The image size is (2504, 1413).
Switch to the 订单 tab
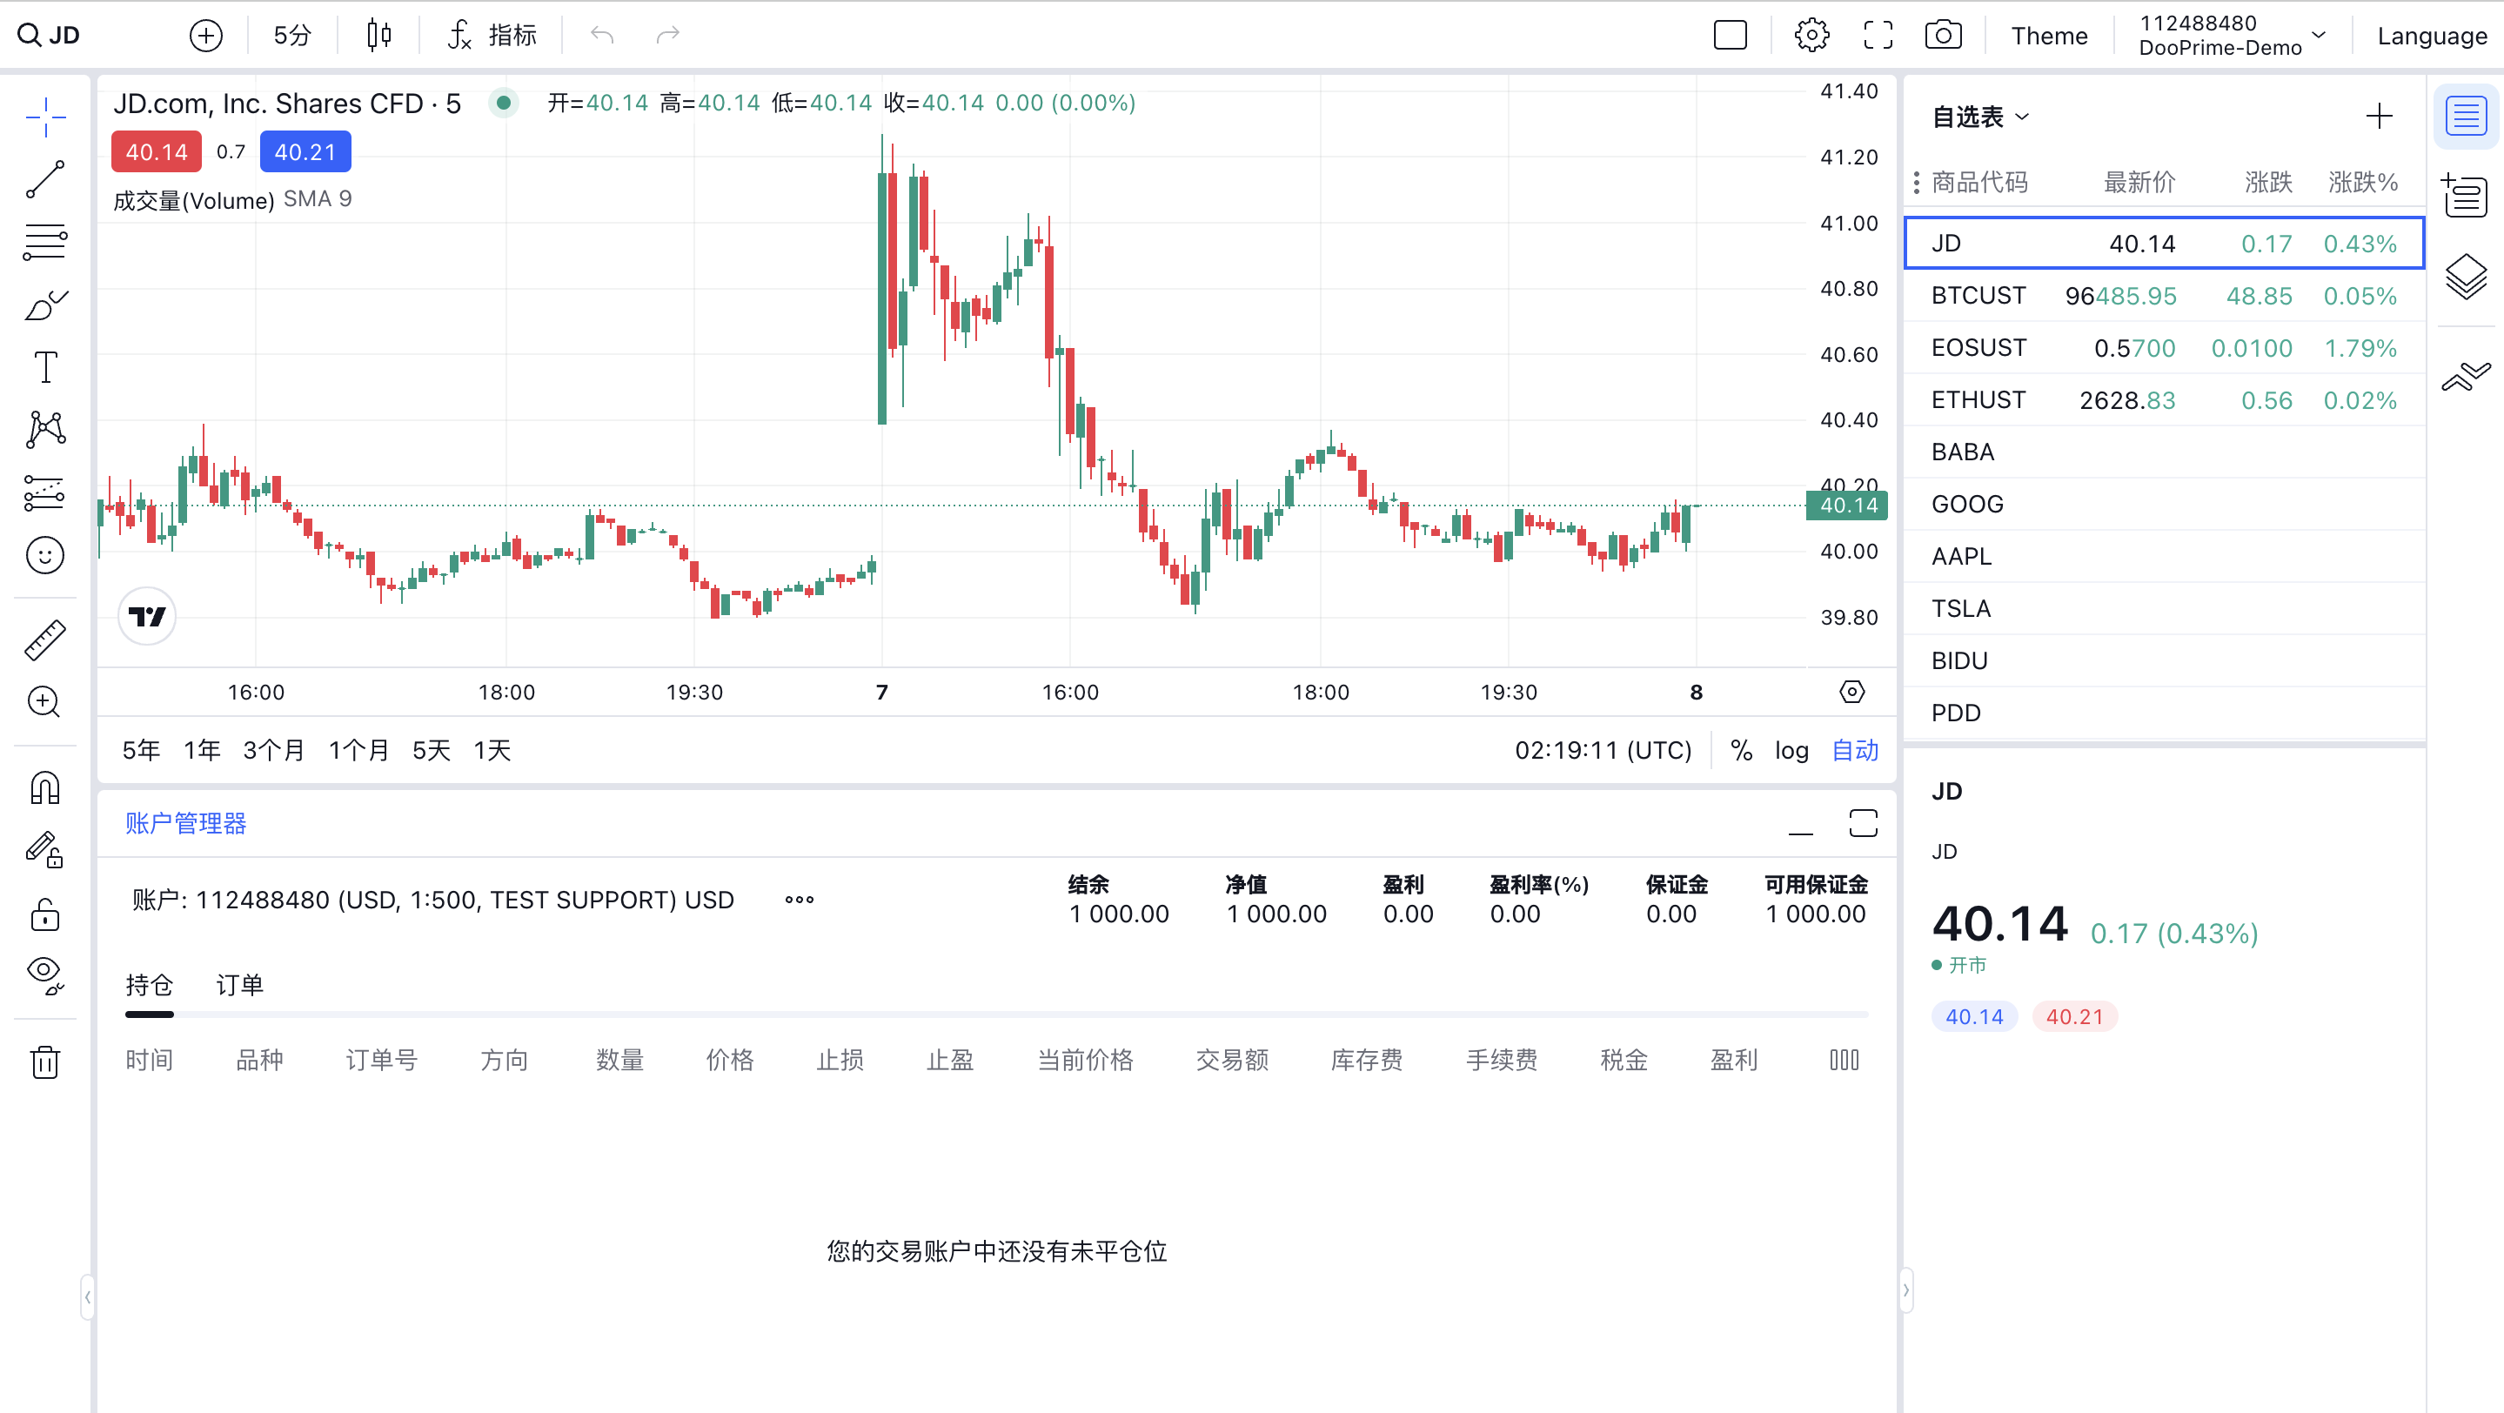coord(239,984)
